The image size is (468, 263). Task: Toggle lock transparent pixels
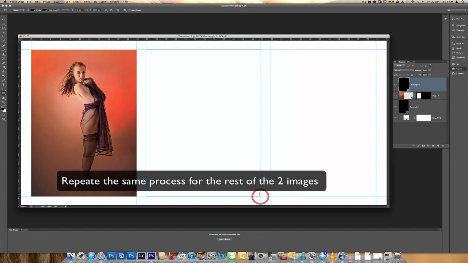[400, 75]
